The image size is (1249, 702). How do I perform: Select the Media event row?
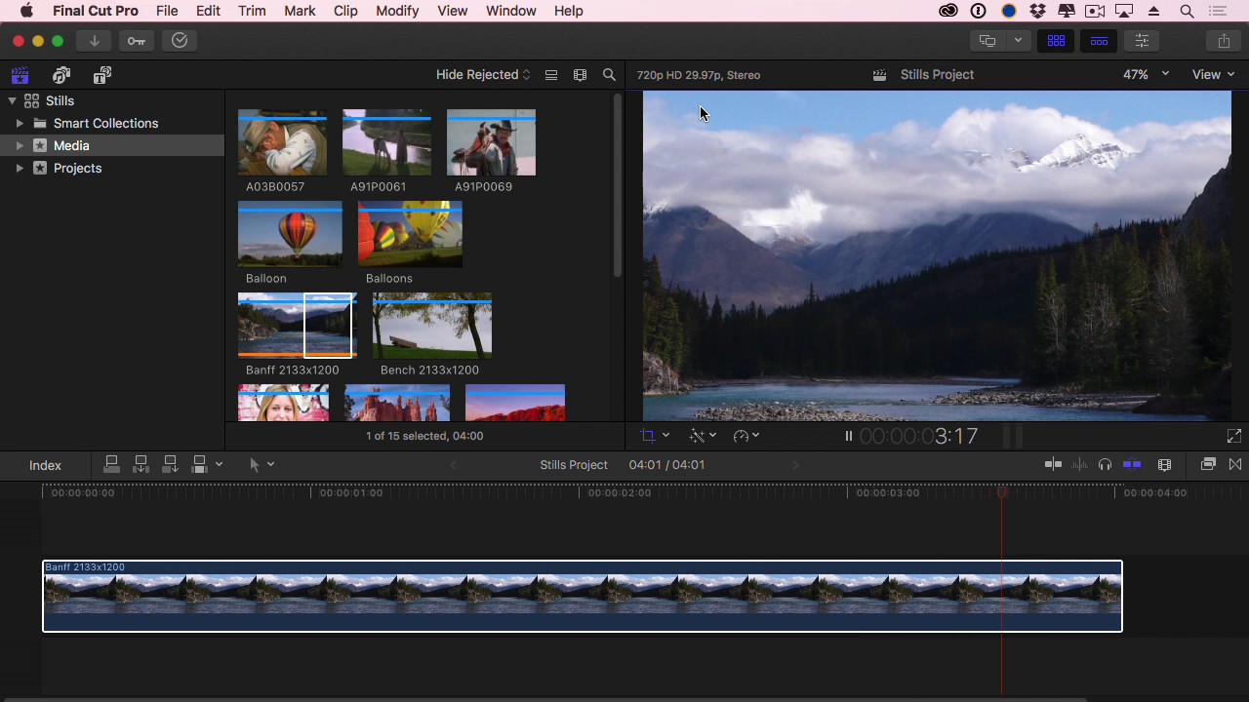click(x=112, y=146)
